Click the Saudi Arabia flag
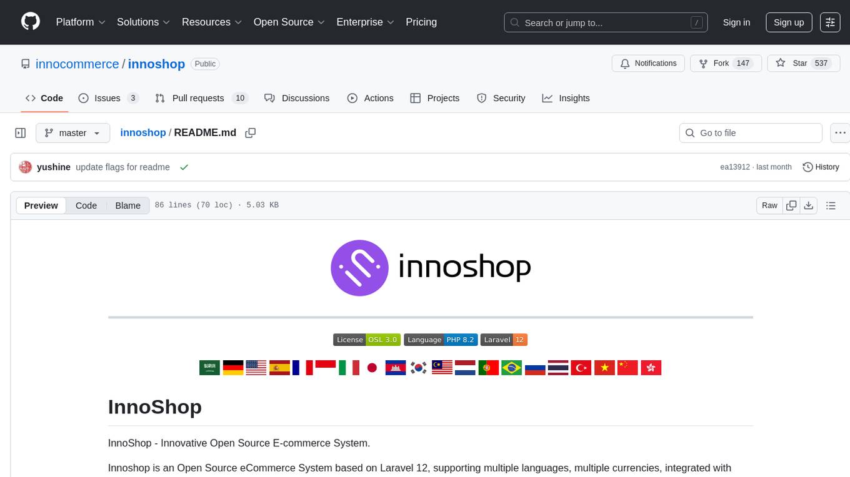The width and height of the screenshot is (850, 477). click(x=209, y=368)
